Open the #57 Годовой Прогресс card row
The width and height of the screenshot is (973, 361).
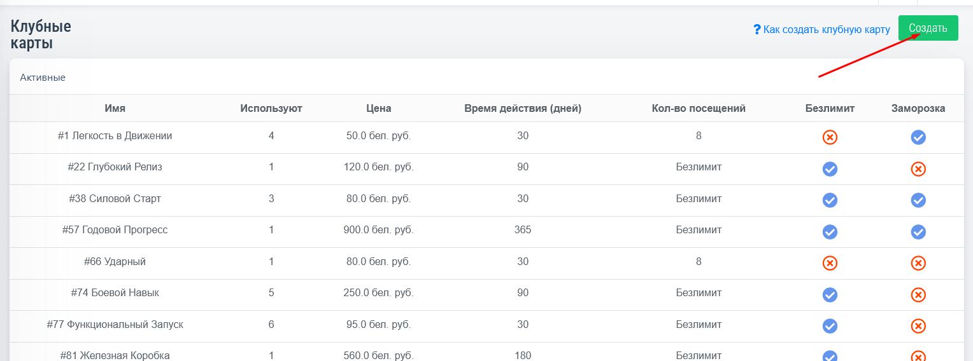(115, 229)
